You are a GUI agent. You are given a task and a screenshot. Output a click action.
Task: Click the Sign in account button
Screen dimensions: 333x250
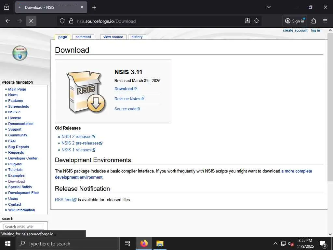[295, 21]
